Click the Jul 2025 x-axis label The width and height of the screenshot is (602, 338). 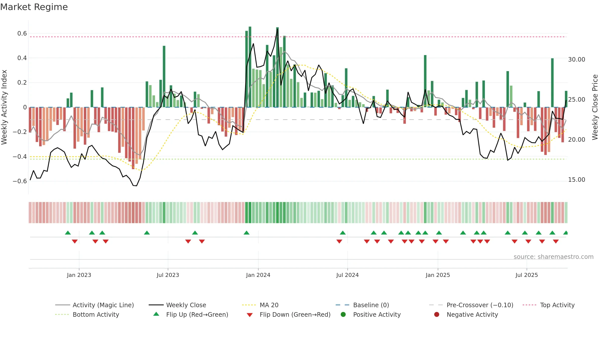[527, 275]
